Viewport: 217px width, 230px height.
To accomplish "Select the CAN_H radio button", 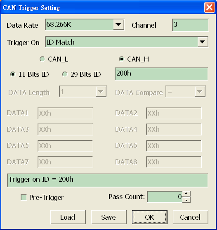I will (x=121, y=59).
